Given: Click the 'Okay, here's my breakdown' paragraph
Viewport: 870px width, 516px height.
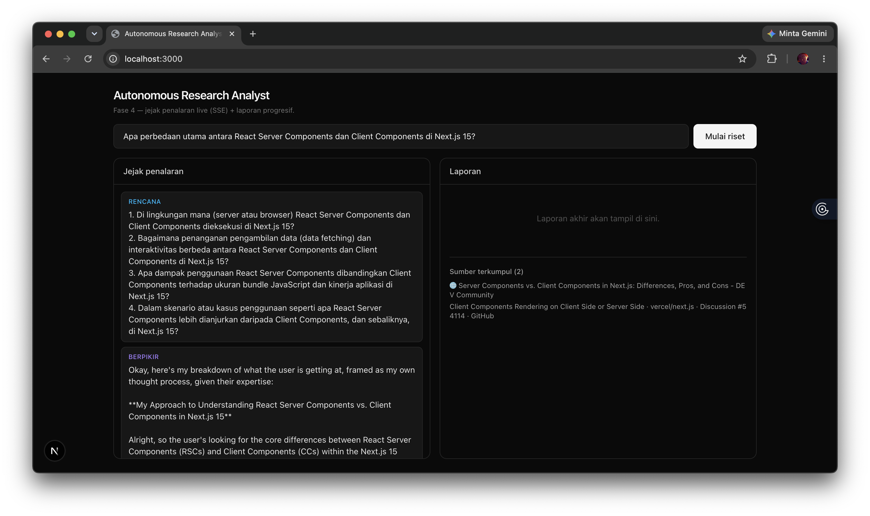Looking at the screenshot, I should (x=272, y=376).
